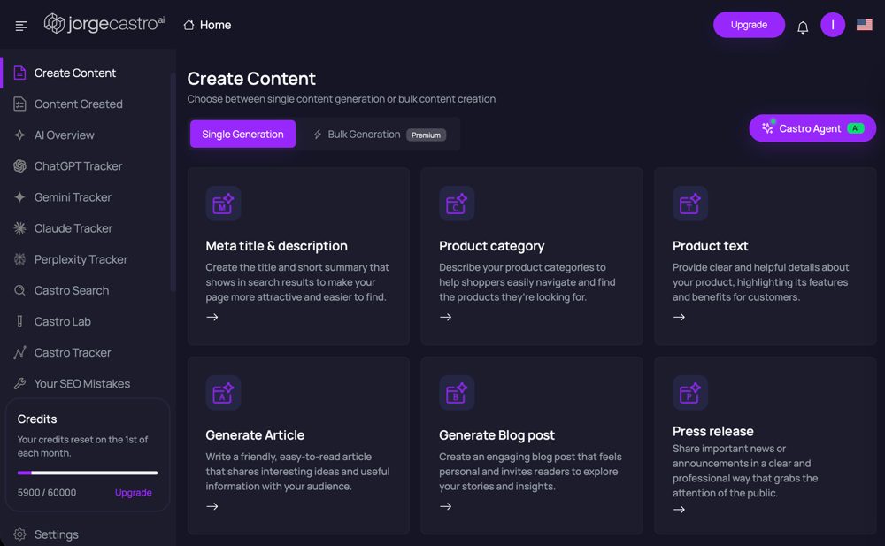The height and width of the screenshot is (546, 885).
Task: Click the Press release card title
Action: (712, 431)
